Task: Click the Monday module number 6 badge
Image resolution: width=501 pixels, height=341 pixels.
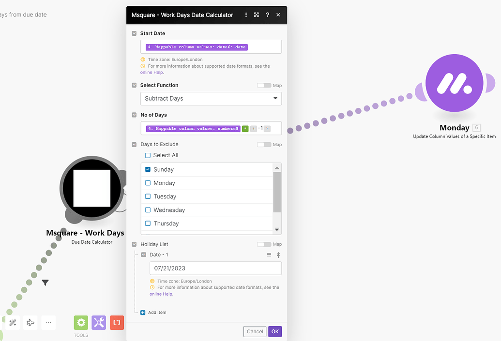Action: point(476,127)
